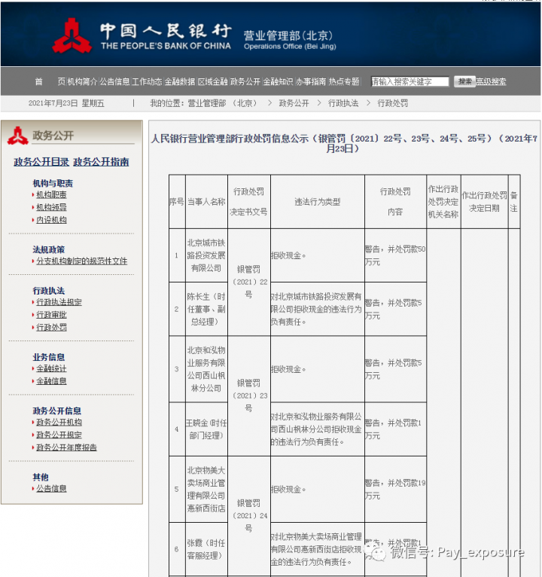542x577 pixels.
Task: Open the 机构简介 menu item
Action: coord(82,81)
